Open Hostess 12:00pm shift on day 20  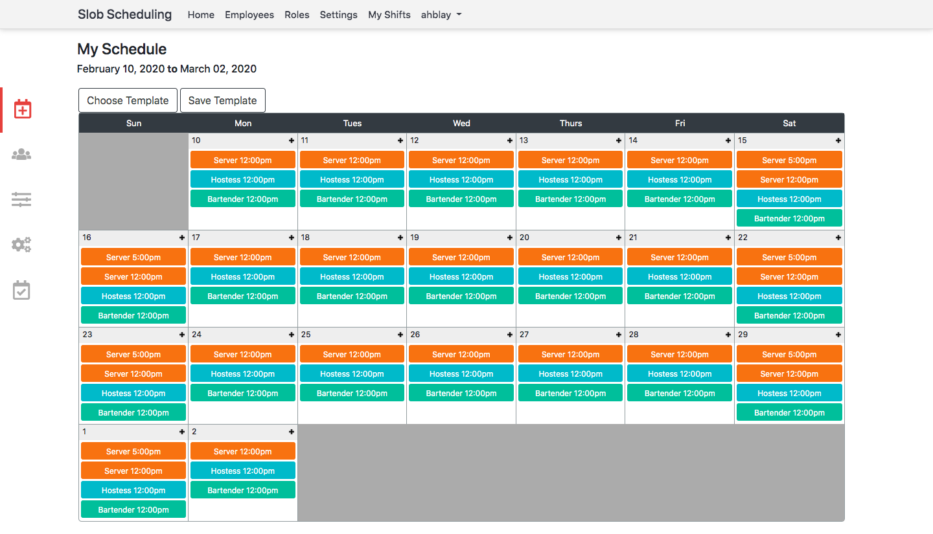coord(571,276)
